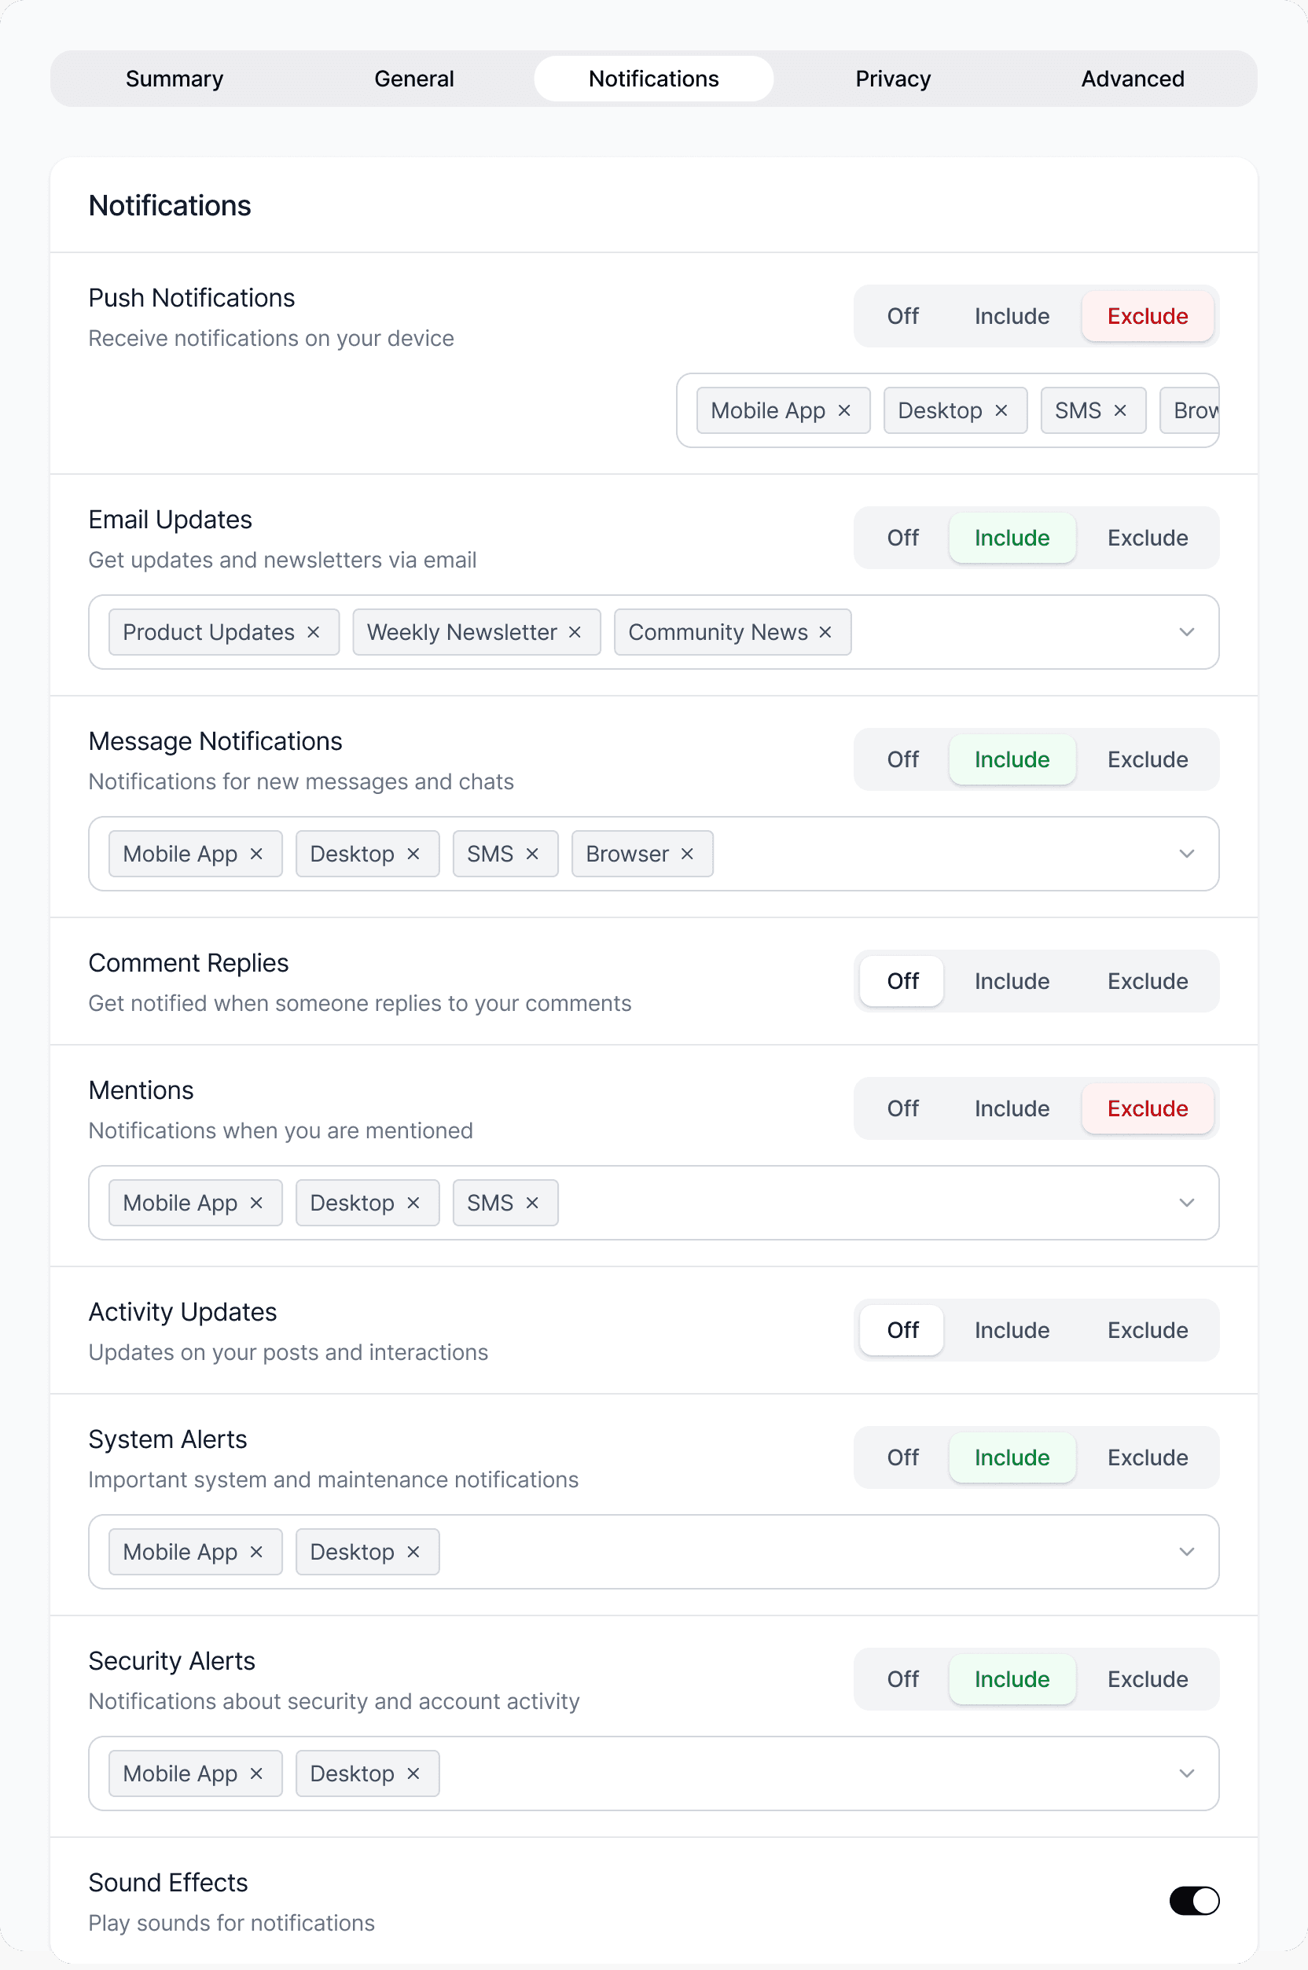
Task: Set Email Updates to Off
Action: tap(902, 538)
